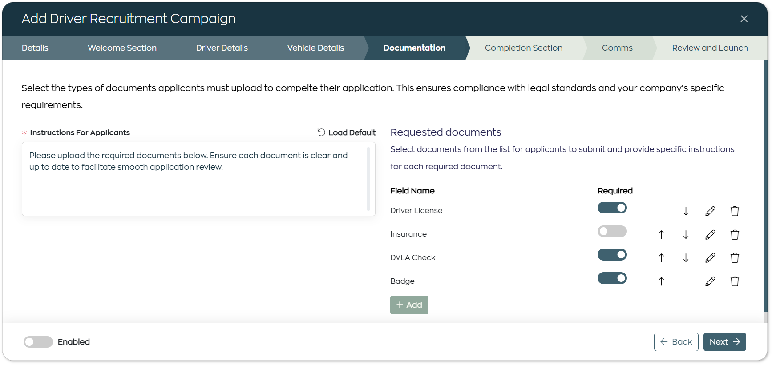Go to Vehicle Details step
772x365 pixels.
pos(315,48)
